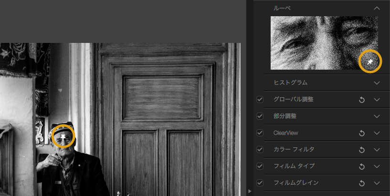Viewport: 390px width, 196px height.
Task: Reset グローバル調整 adjustments
Action: click(362, 100)
